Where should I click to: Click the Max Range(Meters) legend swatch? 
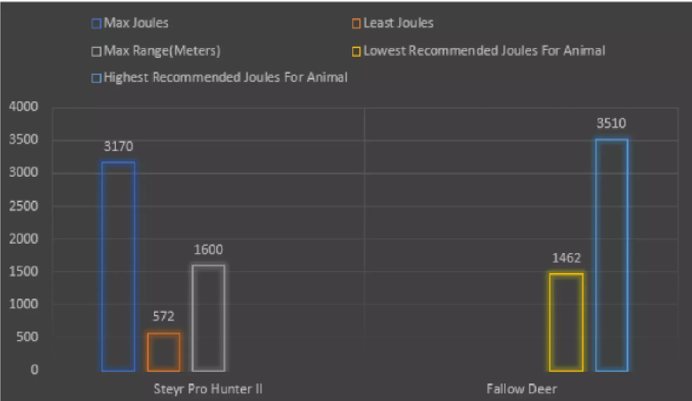pyautogui.click(x=96, y=52)
